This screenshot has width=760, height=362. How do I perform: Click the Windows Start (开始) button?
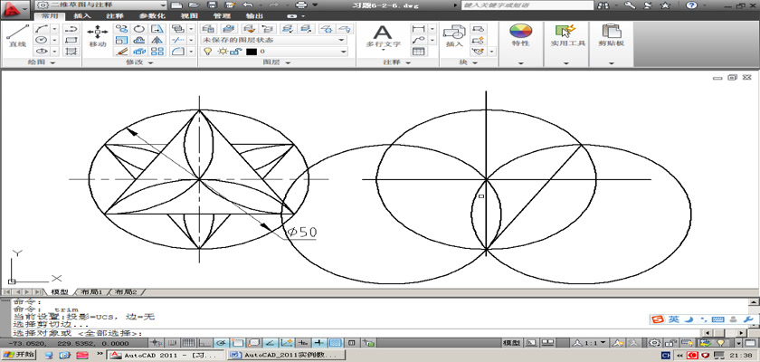pos(18,355)
